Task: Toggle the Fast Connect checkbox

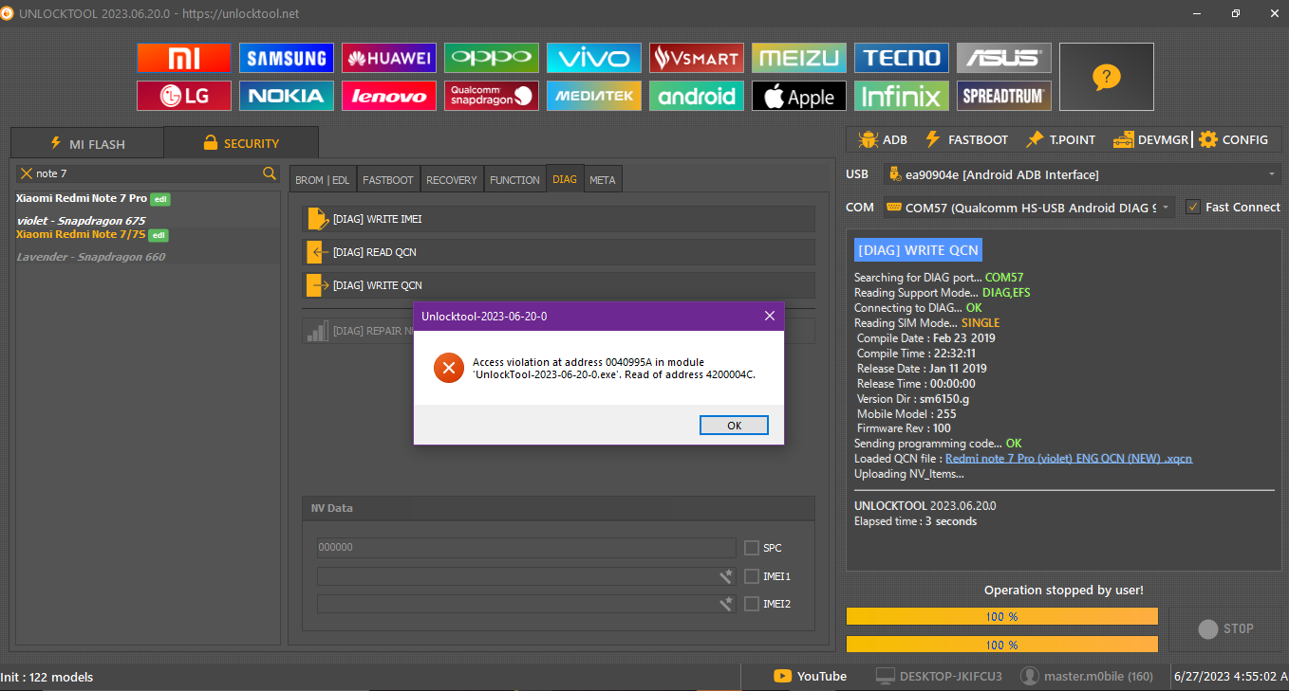Action: (x=1193, y=207)
